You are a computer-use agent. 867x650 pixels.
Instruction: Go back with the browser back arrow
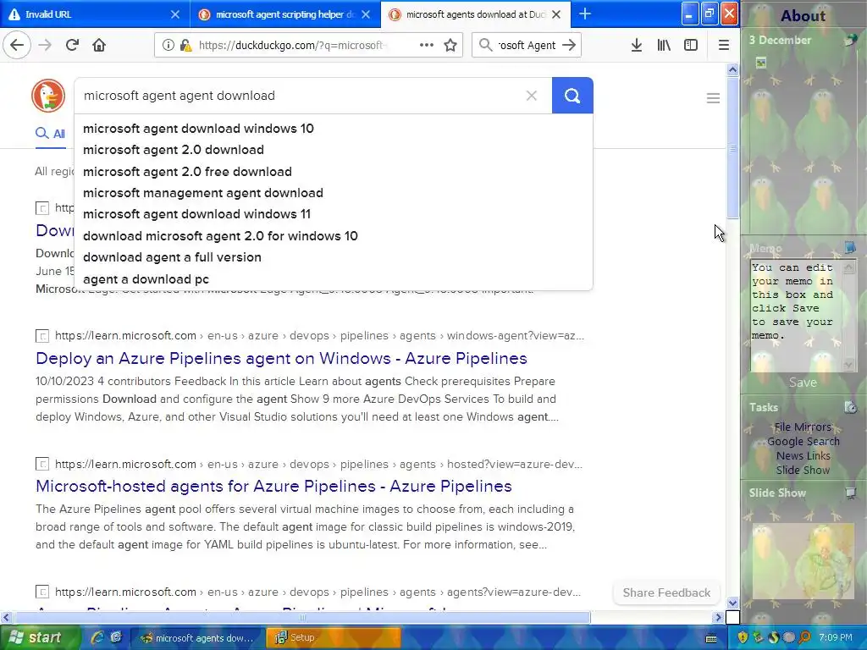click(17, 45)
